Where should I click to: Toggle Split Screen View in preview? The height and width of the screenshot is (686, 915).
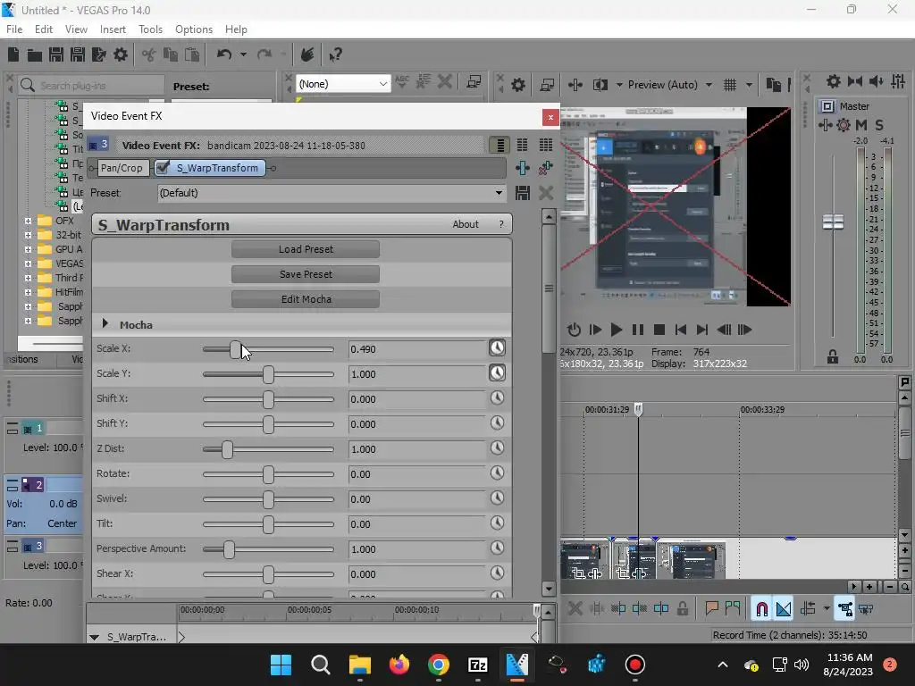point(600,85)
